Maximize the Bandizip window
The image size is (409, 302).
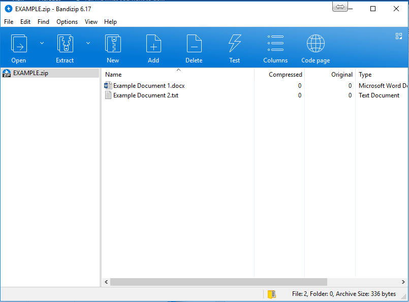[x=373, y=9]
